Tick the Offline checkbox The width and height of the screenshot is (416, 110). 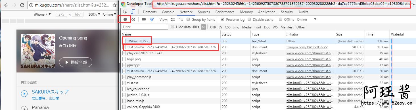tap(281, 19)
